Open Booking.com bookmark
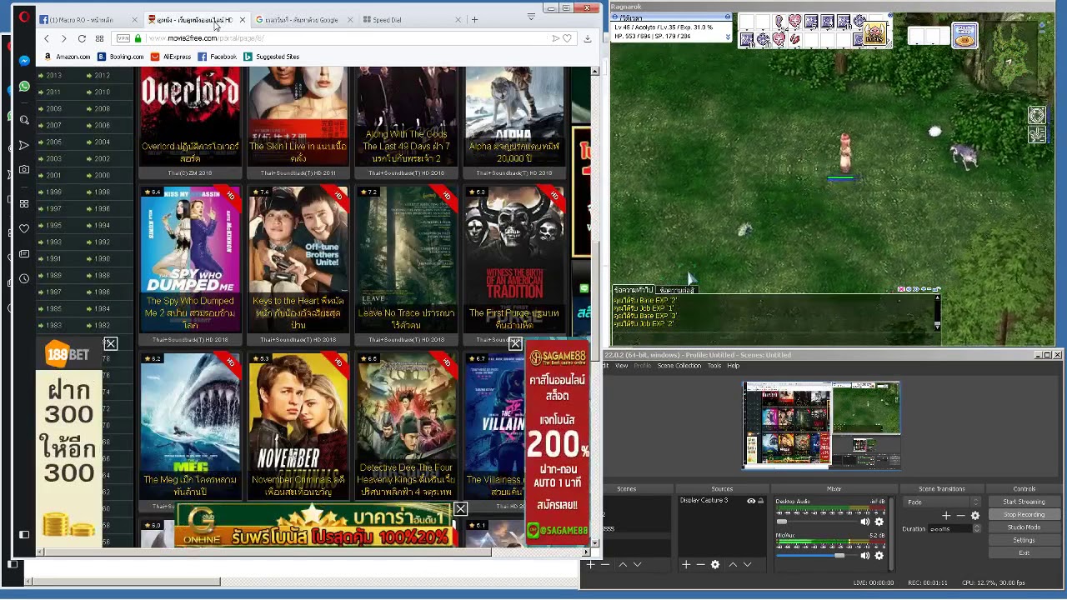This screenshot has height=600, width=1067. [x=121, y=57]
